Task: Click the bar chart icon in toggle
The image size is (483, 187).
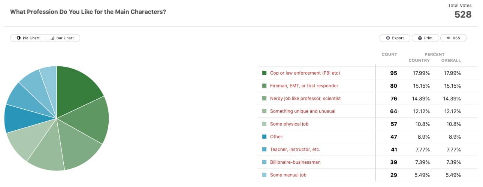Action: (52, 38)
